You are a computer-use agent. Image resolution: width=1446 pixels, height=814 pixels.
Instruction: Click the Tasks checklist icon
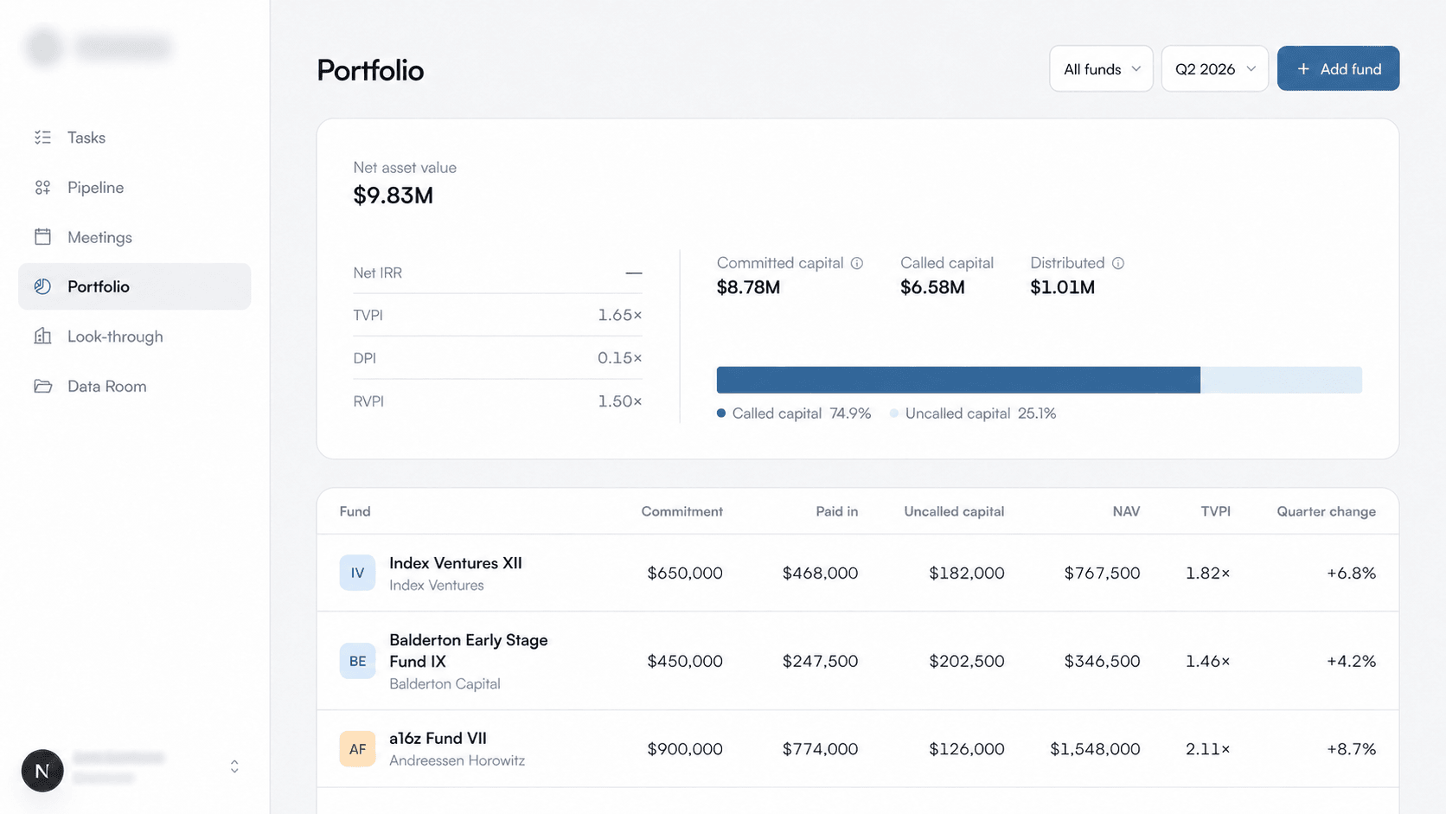pyautogui.click(x=42, y=138)
